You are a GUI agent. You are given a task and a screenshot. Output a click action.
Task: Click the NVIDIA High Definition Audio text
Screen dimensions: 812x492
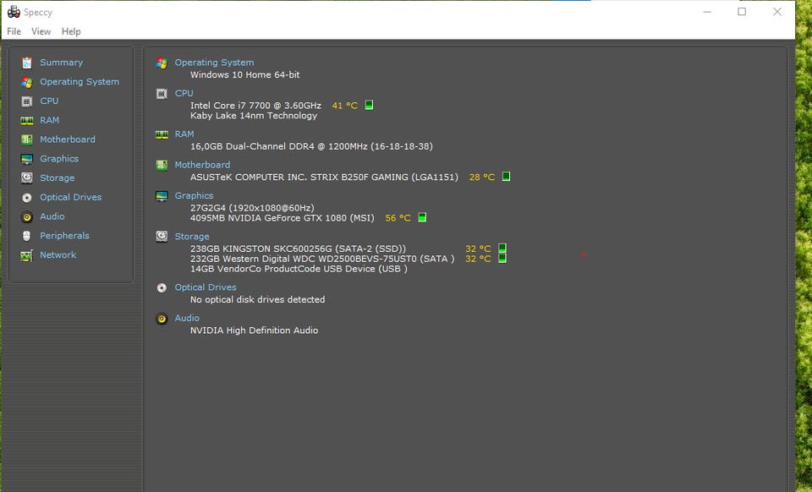(254, 330)
